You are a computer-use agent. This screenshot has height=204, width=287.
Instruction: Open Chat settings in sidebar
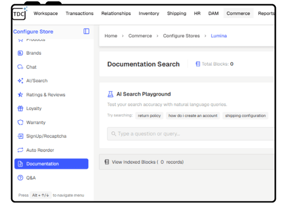(x=31, y=67)
